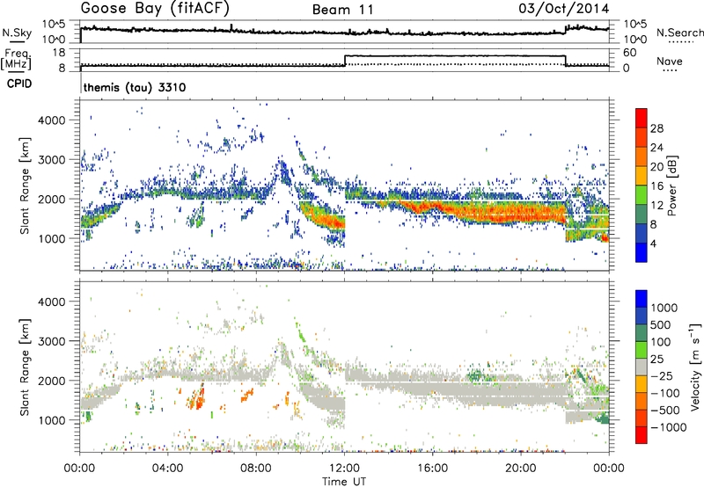This screenshot has width=704, height=487.
Task: Click the '-1000' tick on Velocity colorbar
Action: 669,427
